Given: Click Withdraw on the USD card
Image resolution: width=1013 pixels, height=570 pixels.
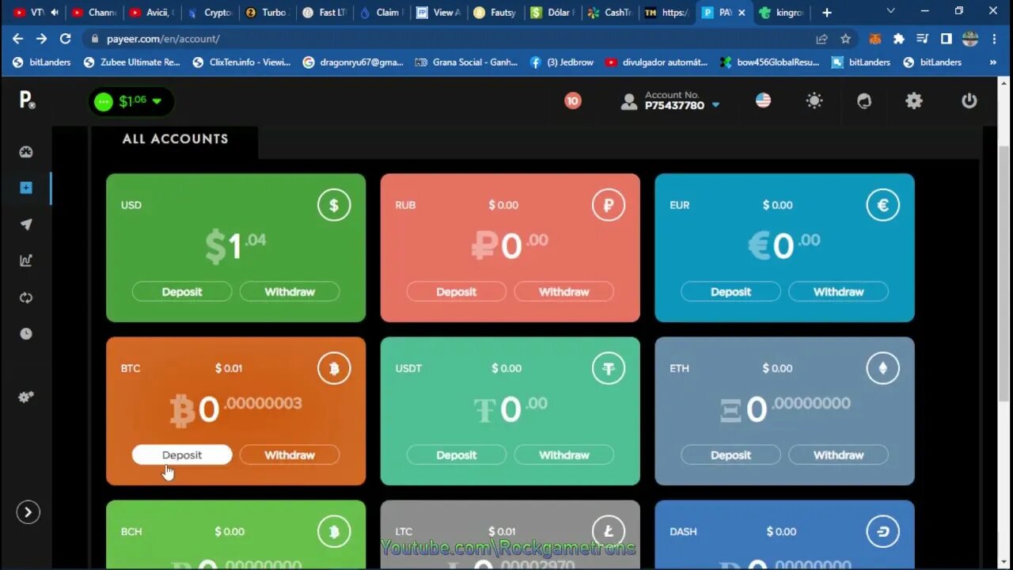Looking at the screenshot, I should tap(290, 291).
